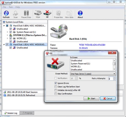
Task: Click the Scan toolbar icon
Action: 15,14
